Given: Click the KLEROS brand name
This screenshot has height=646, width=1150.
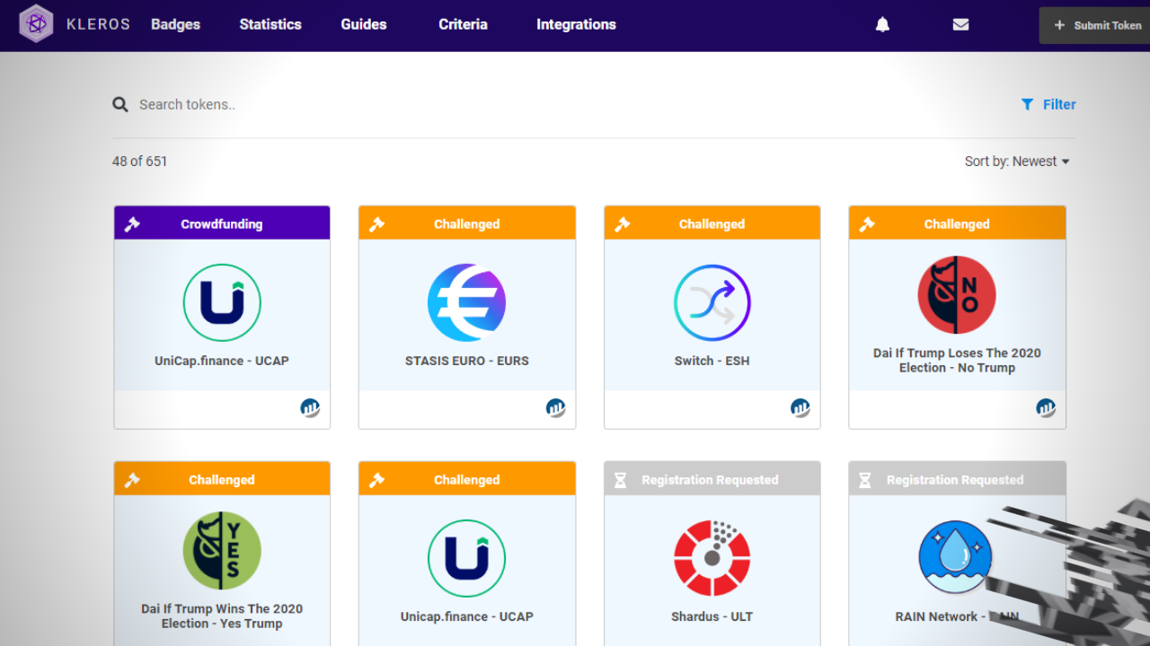Looking at the screenshot, I should click(x=98, y=25).
